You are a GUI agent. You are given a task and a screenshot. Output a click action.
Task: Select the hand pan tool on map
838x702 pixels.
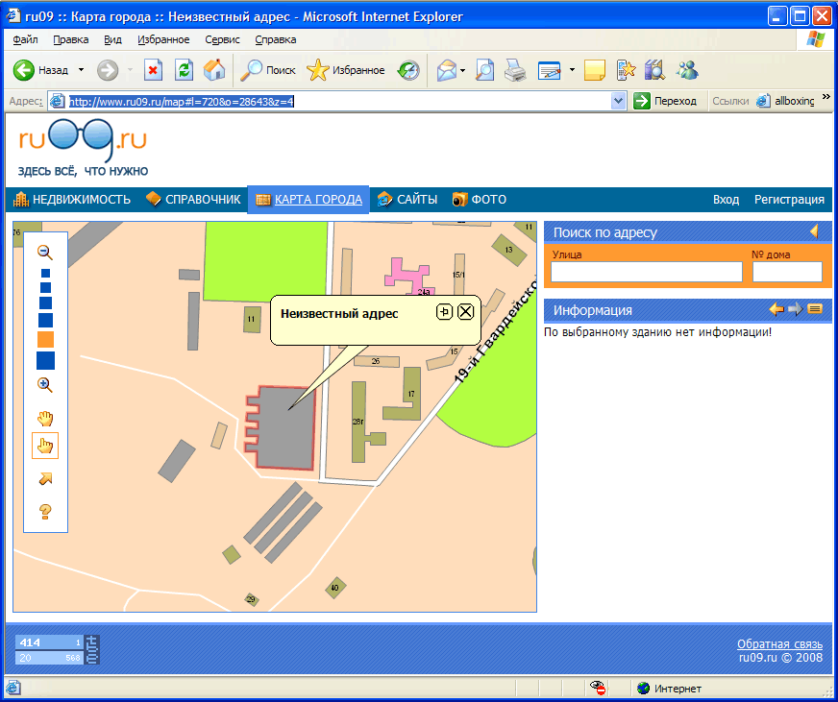coord(45,418)
